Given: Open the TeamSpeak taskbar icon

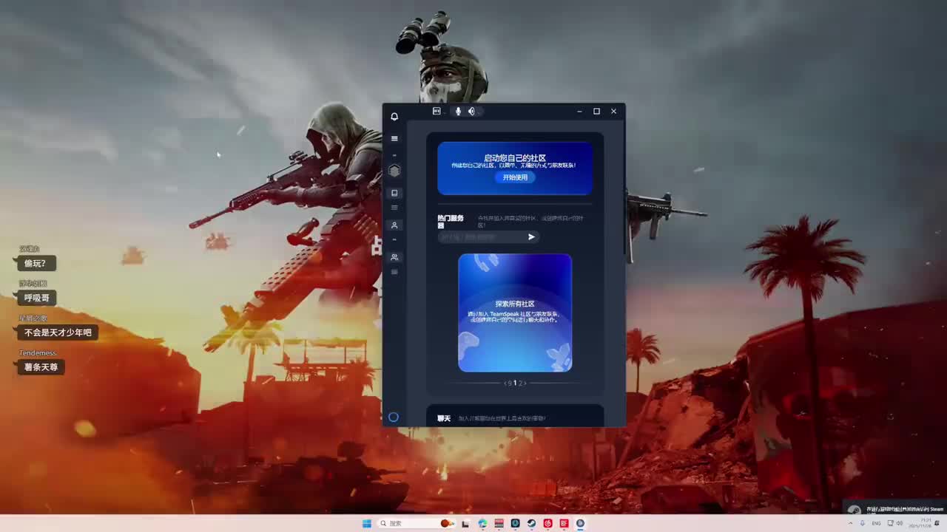Looking at the screenshot, I should pyautogui.click(x=580, y=523).
